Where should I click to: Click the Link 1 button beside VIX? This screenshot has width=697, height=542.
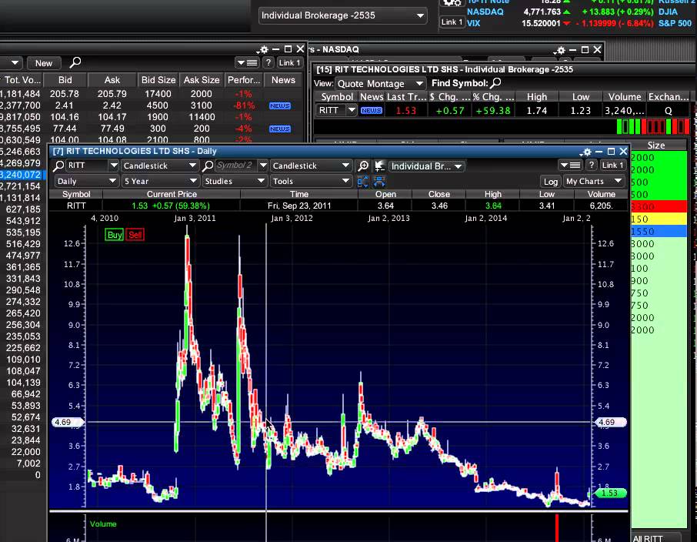[452, 22]
